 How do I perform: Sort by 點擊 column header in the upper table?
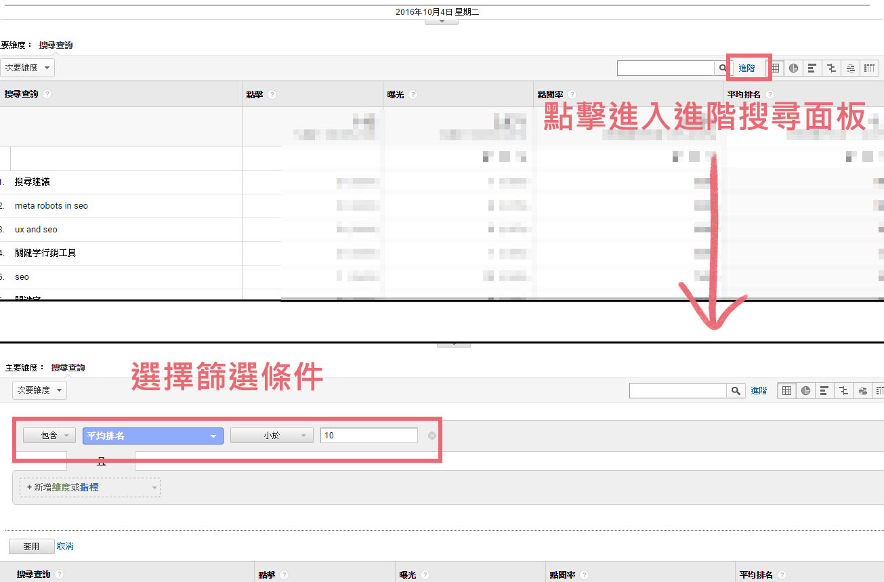[255, 95]
